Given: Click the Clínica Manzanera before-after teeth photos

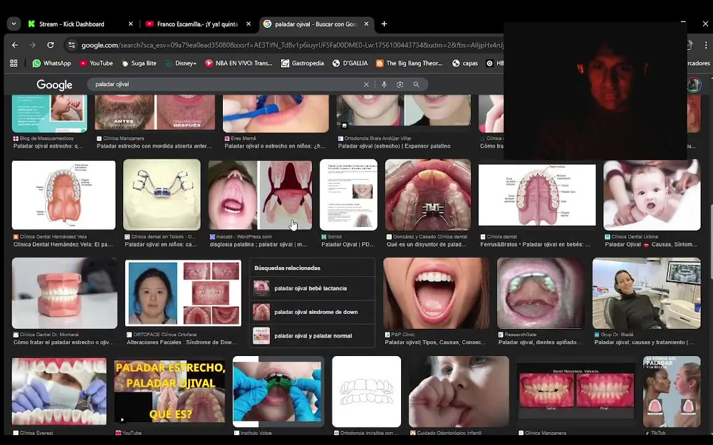Looking at the screenshot, I should click(576, 391).
